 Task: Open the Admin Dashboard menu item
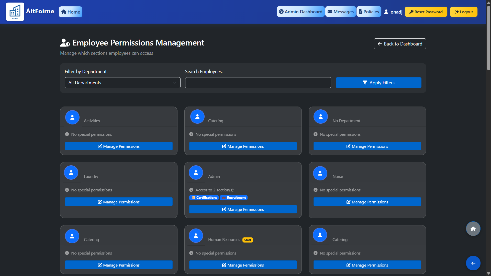pos(300,12)
